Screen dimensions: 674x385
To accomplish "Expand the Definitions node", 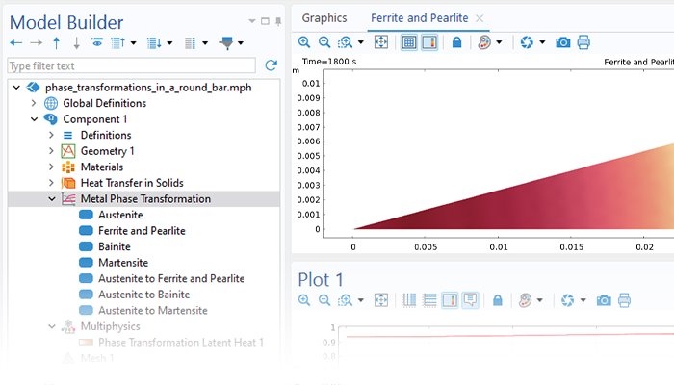I will click(52, 135).
